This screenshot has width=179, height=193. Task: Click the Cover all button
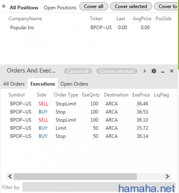click(94, 7)
